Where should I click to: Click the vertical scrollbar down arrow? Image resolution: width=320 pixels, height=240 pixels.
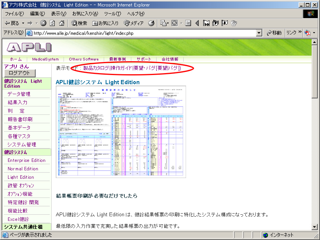point(315,227)
